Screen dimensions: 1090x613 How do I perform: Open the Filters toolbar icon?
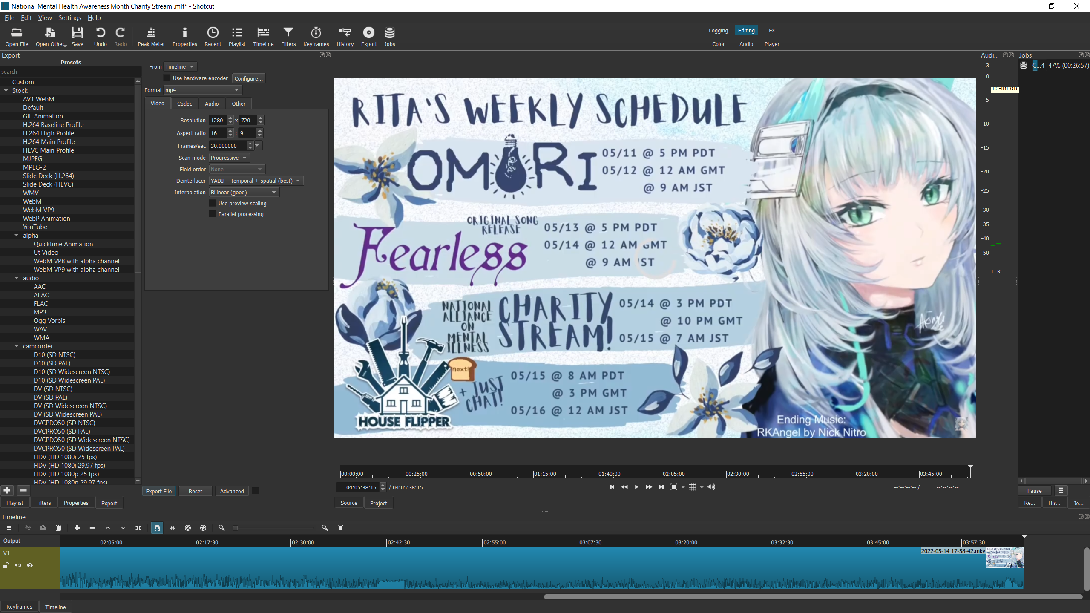(x=288, y=37)
